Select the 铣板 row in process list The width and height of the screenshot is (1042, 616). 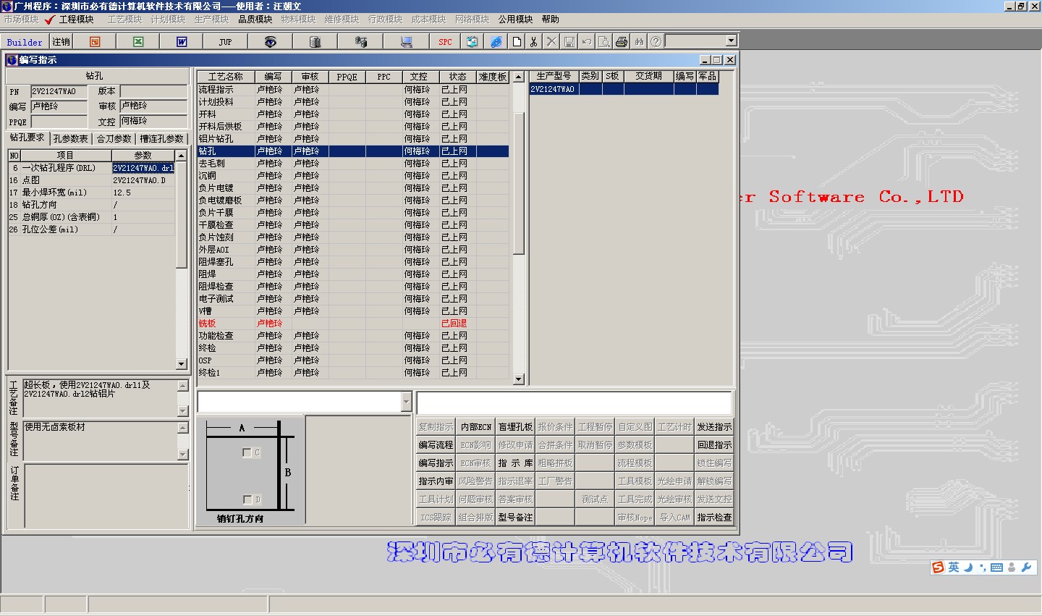coord(353,324)
